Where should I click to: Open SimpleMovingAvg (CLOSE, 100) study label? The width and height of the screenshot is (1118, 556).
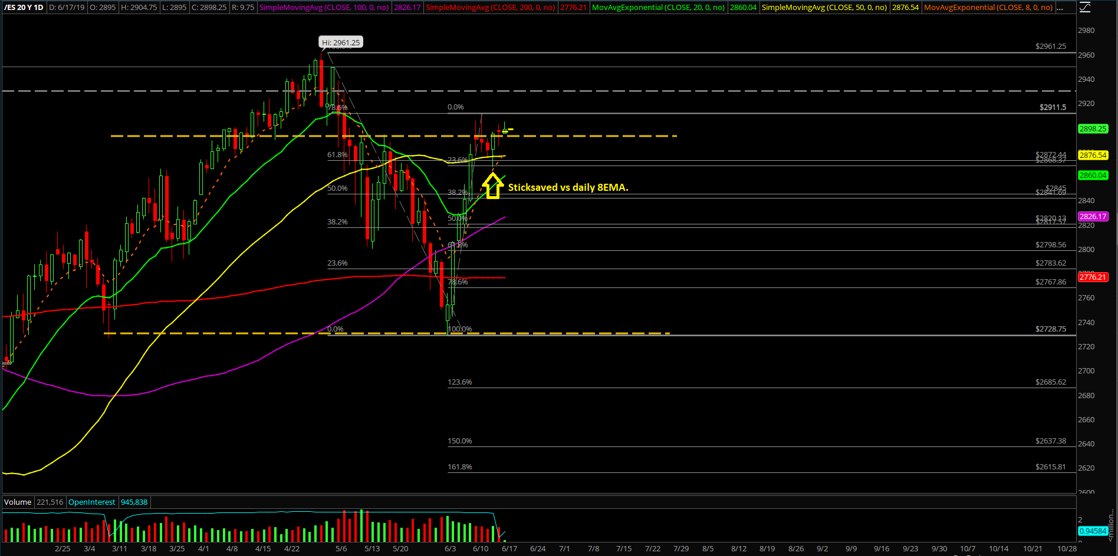click(x=324, y=8)
